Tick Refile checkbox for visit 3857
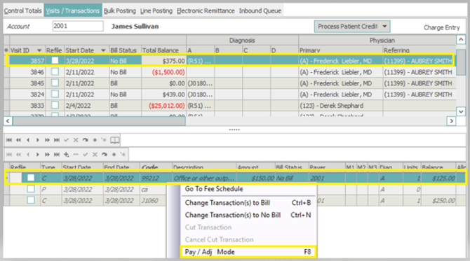Image resolution: width=470 pixels, height=261 pixels. [x=55, y=60]
